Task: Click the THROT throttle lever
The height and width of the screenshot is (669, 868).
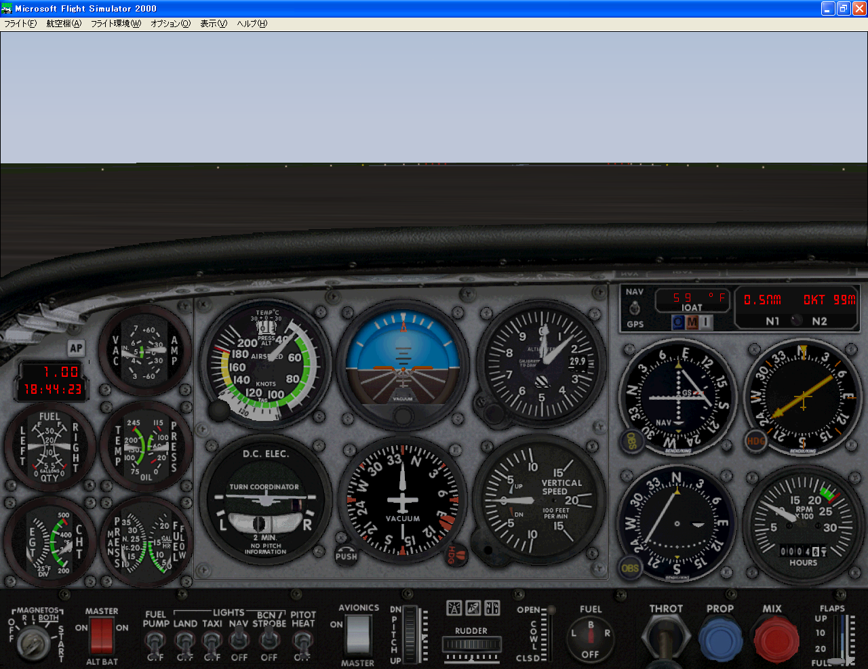Action: tap(666, 641)
